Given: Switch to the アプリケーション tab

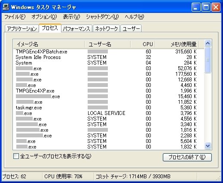Looking at the screenshot, I should point(22,28).
